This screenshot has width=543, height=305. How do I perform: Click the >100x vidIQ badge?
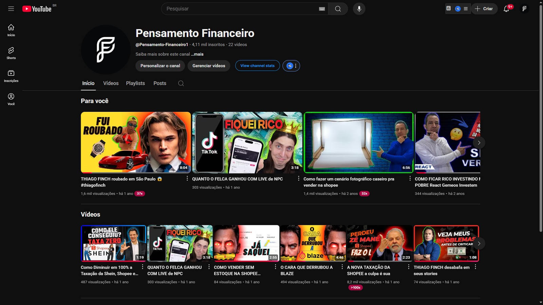coord(356,287)
